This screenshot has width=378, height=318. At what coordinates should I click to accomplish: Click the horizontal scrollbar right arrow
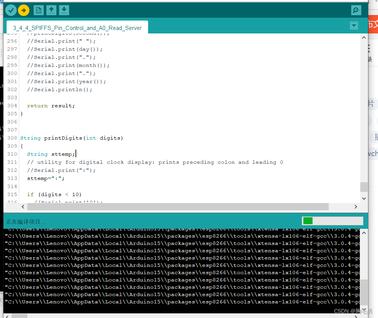pyautogui.click(x=355, y=206)
